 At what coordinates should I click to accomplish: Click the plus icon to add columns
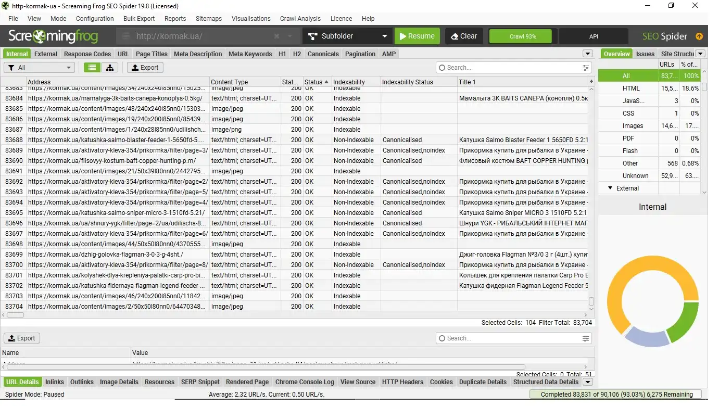click(591, 82)
